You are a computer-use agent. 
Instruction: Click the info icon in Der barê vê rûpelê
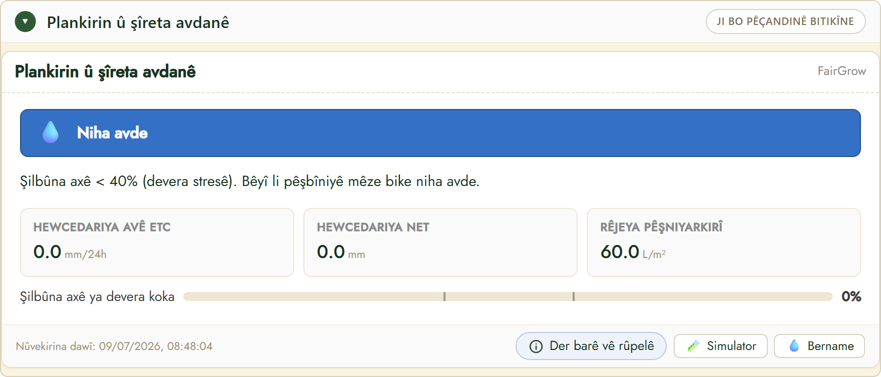(x=536, y=346)
